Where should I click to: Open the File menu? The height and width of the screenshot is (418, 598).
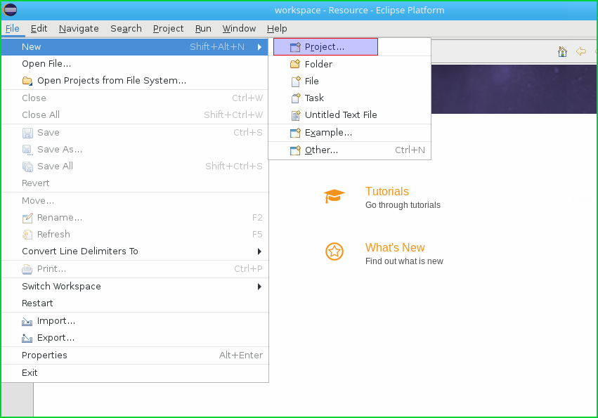click(13, 29)
